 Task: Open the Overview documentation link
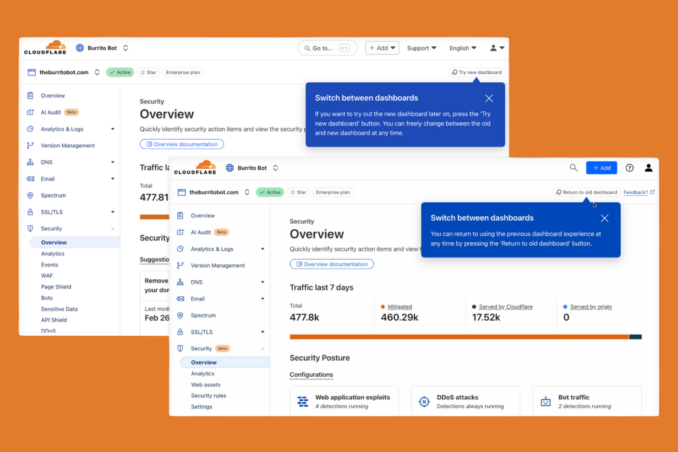[331, 264]
